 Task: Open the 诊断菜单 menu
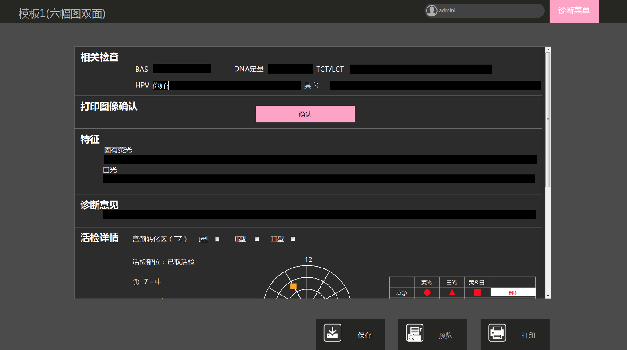574,11
